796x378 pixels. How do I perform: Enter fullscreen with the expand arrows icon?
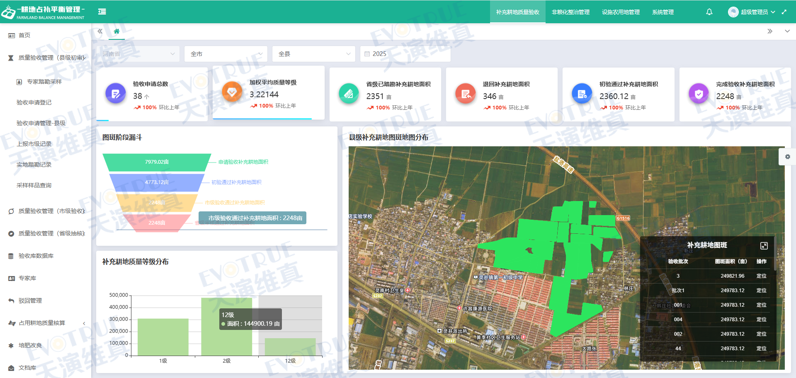point(784,12)
